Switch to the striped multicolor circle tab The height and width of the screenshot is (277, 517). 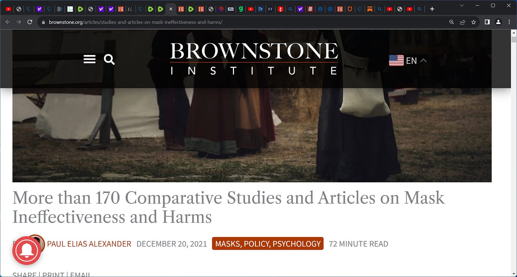(221, 9)
